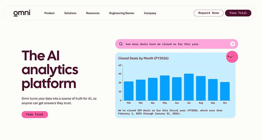Click the Omni logo
This screenshot has width=262, height=140.
click(x=22, y=13)
